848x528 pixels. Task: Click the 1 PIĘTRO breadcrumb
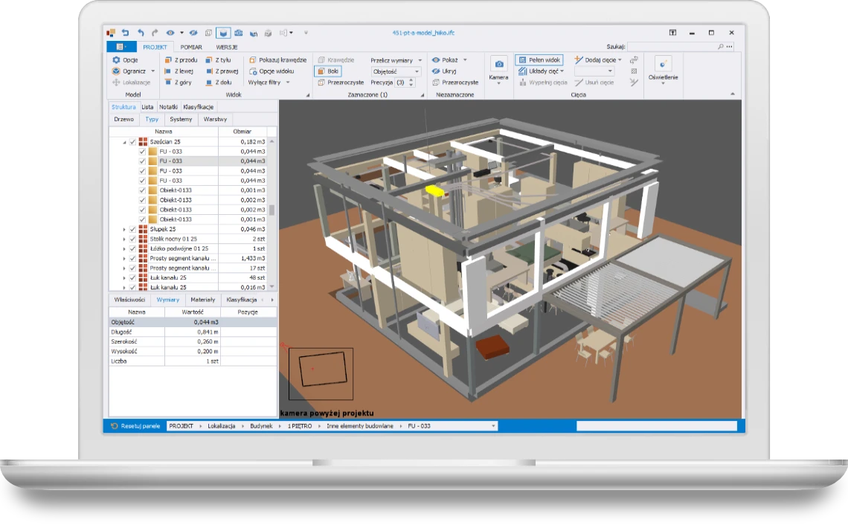click(x=300, y=426)
